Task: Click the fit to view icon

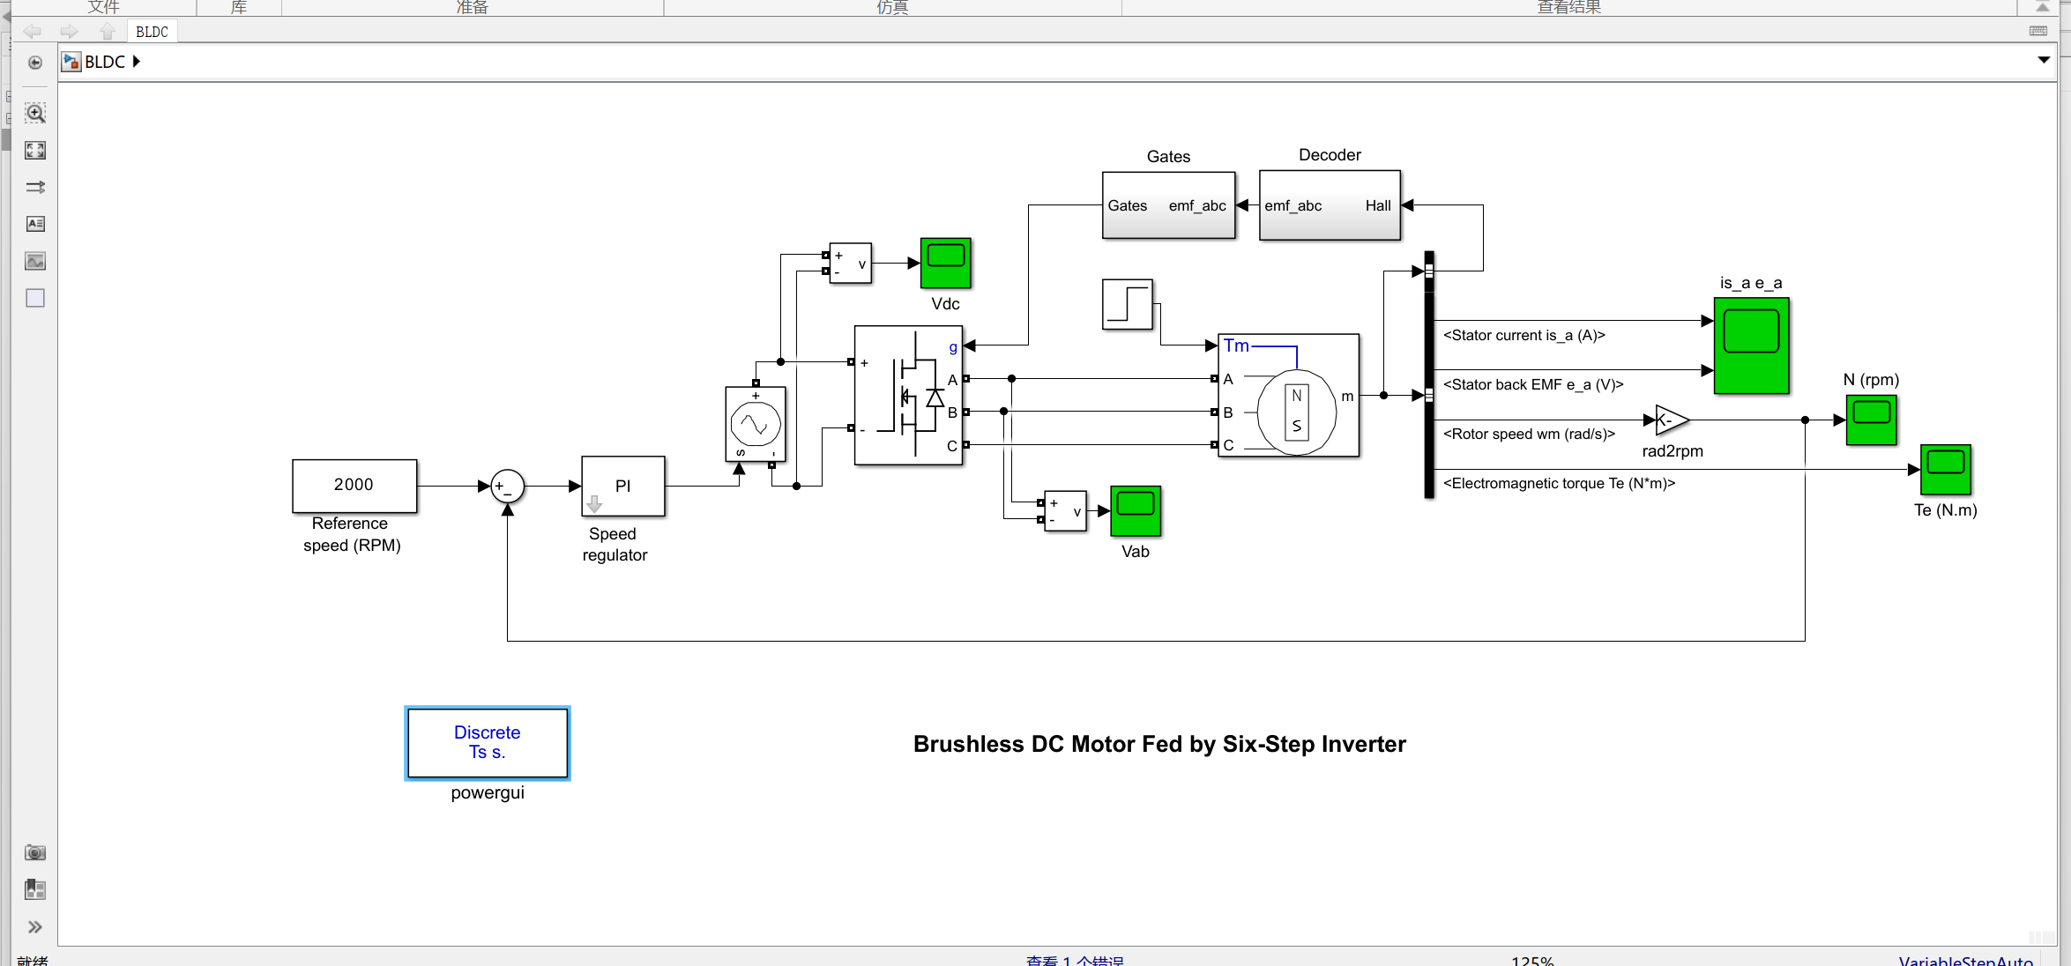Action: pos(35,150)
